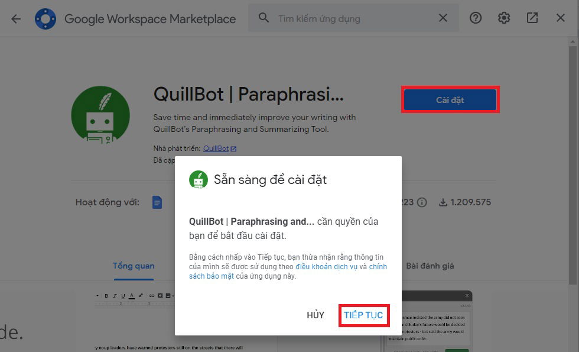This screenshot has height=352, width=579.
Task: Click 'HỦY' to cancel installation
Action: tap(315, 315)
